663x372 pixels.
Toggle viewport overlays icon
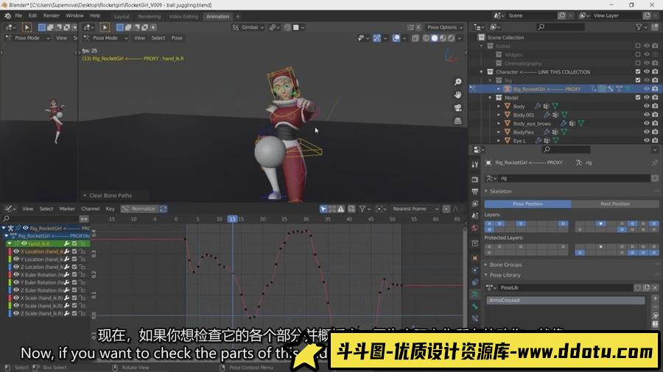pos(396,38)
